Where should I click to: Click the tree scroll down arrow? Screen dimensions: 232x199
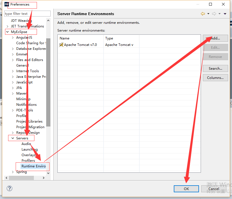(x=48, y=173)
